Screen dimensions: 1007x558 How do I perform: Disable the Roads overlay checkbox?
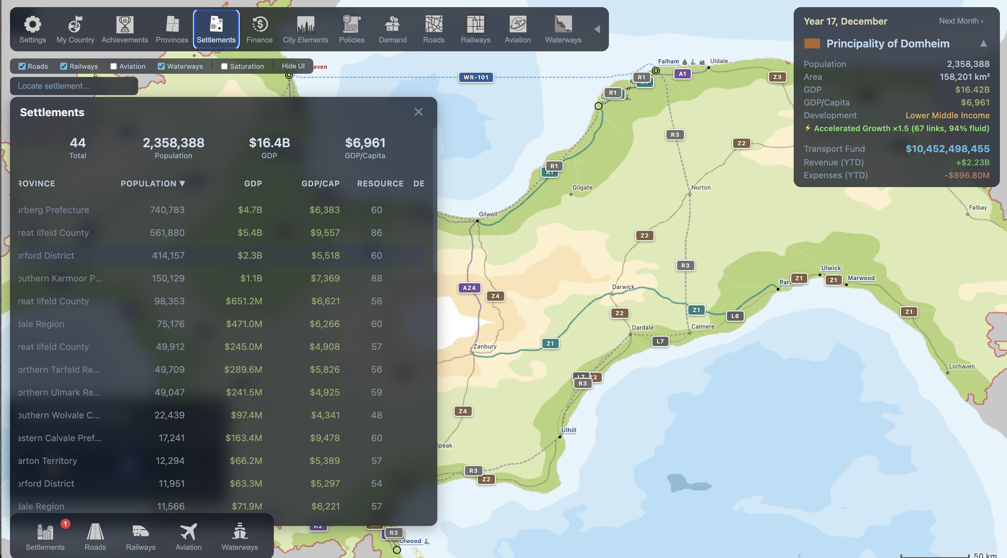click(22, 67)
